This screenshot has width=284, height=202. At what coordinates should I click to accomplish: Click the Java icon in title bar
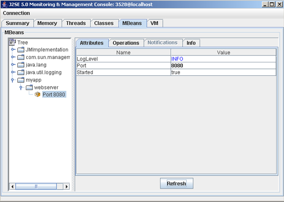tap(4, 4)
